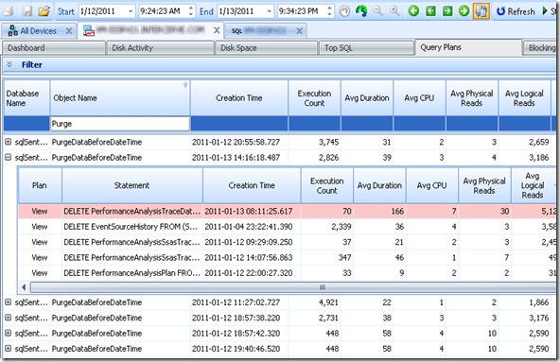The height and width of the screenshot is (362, 560).
Task: Click the zoom out magnifier
Action: click(x=377, y=11)
